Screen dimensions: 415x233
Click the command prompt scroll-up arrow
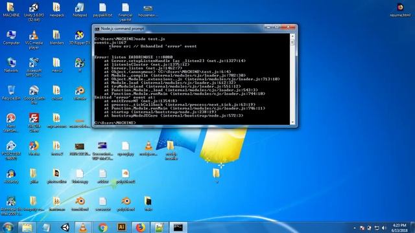pyautogui.click(x=292, y=36)
